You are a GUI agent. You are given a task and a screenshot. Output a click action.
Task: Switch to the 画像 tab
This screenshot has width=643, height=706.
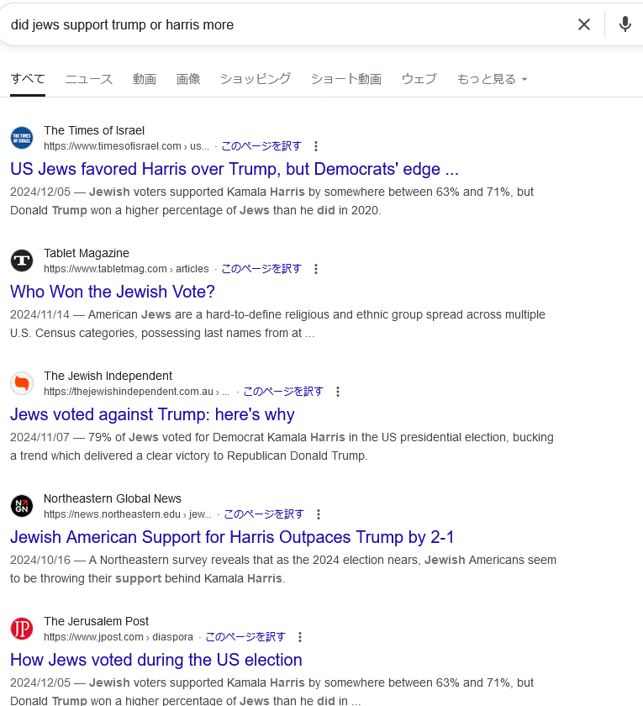[187, 79]
